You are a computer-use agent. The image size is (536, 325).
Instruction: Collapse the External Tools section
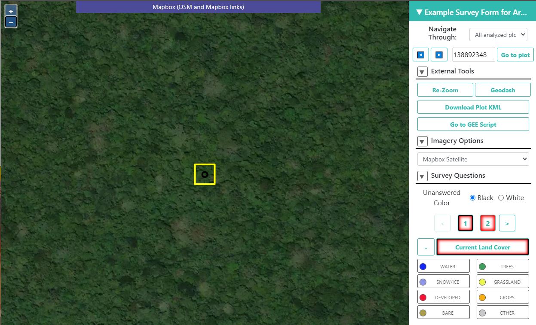423,72
